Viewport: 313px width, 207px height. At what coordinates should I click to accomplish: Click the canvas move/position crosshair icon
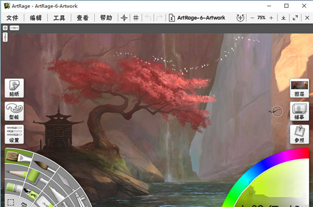click(x=124, y=18)
